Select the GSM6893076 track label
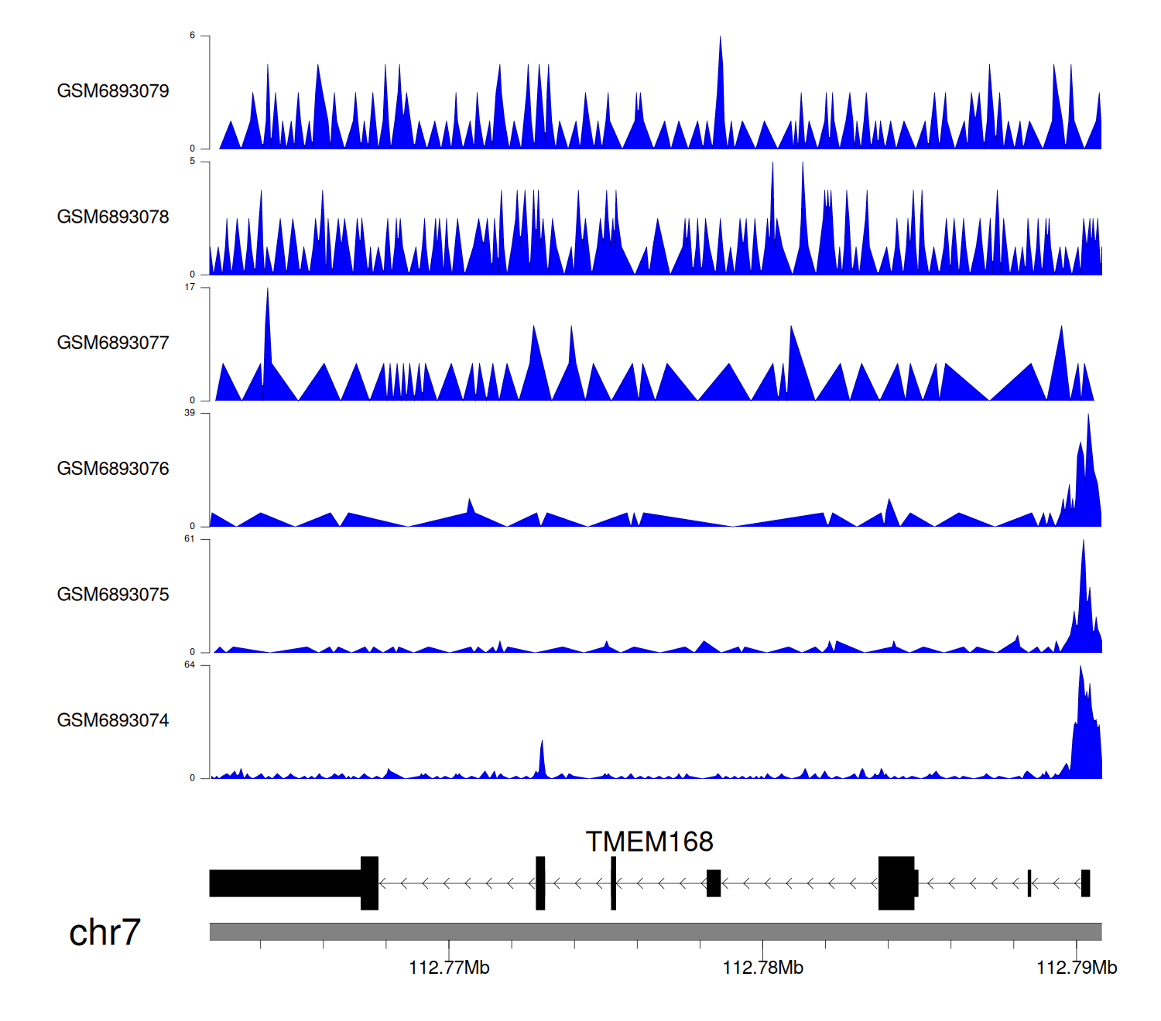The height and width of the screenshot is (1021, 1161). (113, 469)
